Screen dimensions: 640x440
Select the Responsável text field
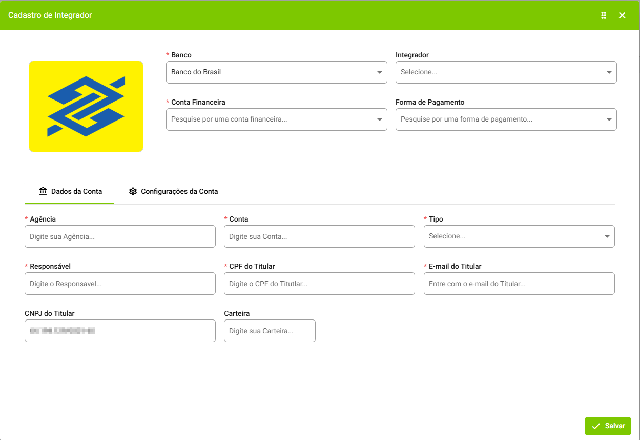click(x=120, y=284)
